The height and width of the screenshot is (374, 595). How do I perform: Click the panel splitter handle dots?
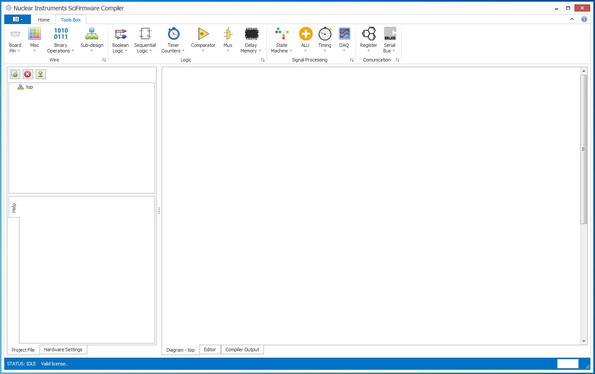pyautogui.click(x=159, y=211)
